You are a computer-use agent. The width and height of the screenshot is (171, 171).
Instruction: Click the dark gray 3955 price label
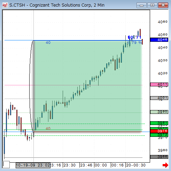click(159, 157)
